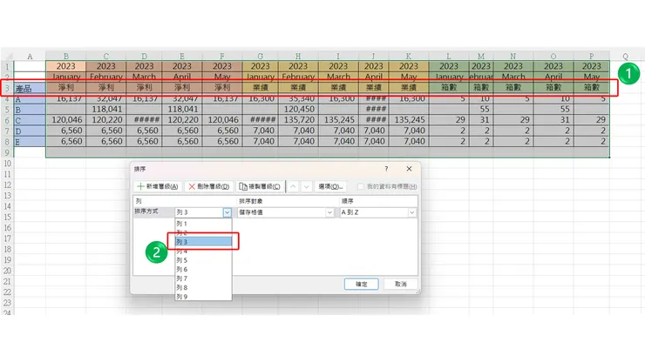Image resolution: width=645 pixels, height=362 pixels.
Task: Choose 列 5 from the dropdown list
Action: coord(203,260)
